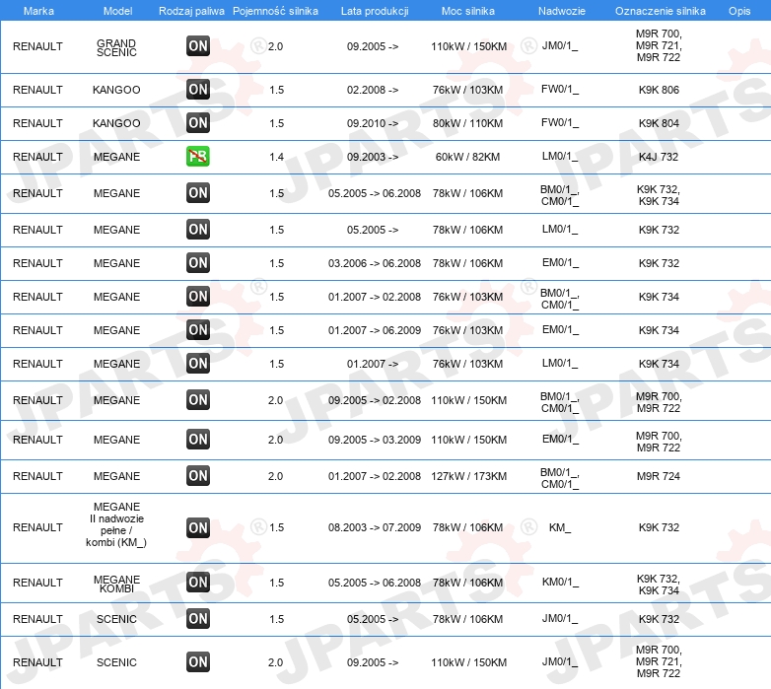Click the Nadwozie column header
Screen dimensions: 771x689
pos(562,11)
